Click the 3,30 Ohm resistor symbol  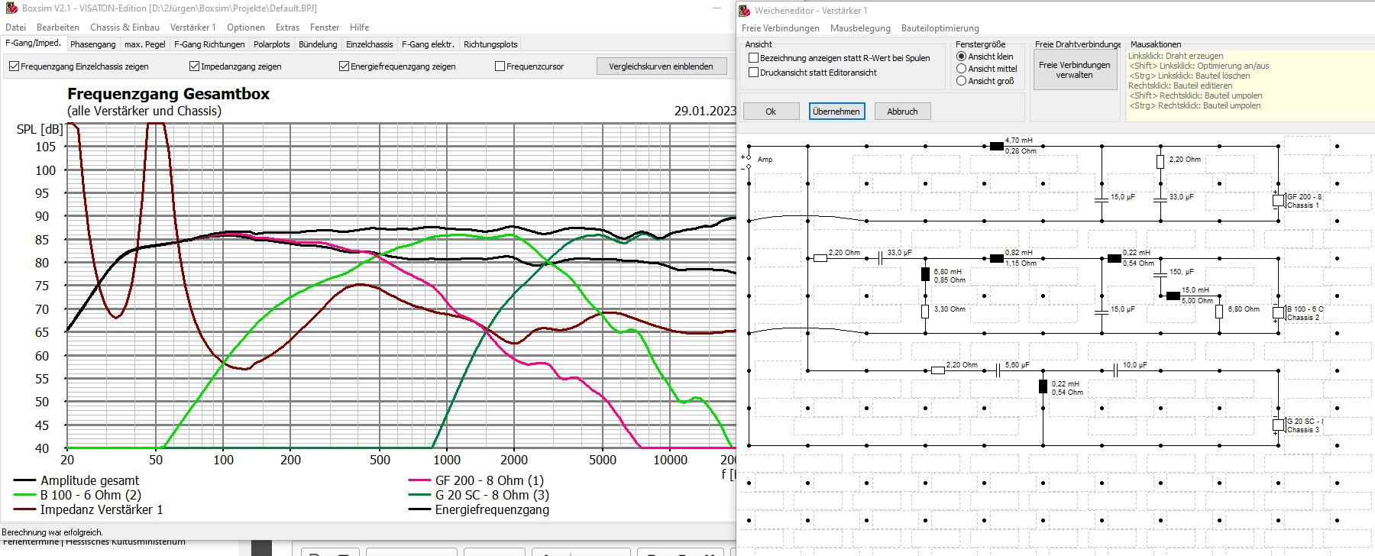(925, 311)
